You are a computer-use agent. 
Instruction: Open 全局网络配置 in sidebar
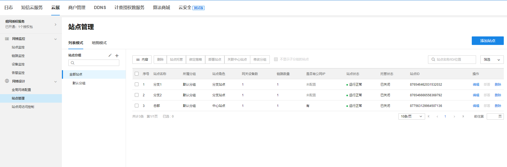pos(21,90)
